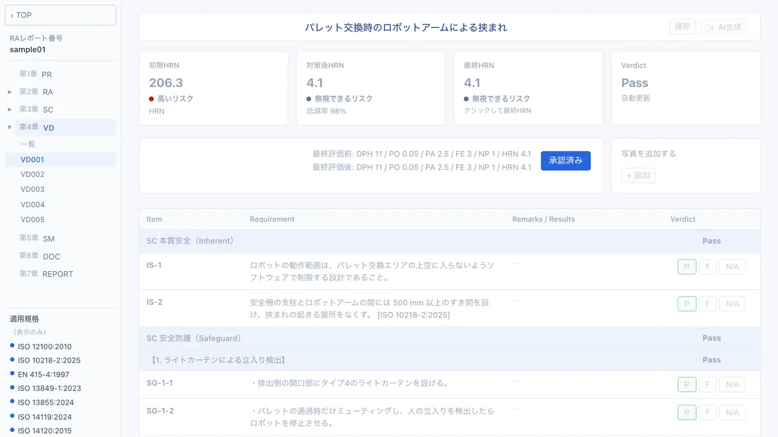Mark IS-1 as F (fail)

tap(707, 267)
